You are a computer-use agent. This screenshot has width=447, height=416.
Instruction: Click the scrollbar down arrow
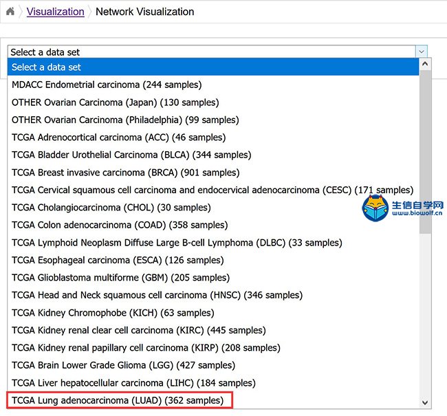(425, 403)
